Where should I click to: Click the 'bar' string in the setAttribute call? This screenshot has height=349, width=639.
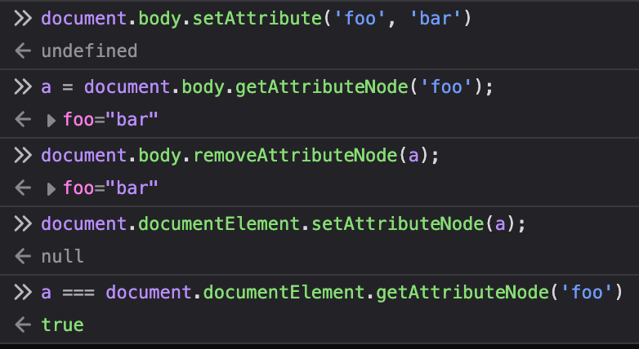[x=433, y=18]
